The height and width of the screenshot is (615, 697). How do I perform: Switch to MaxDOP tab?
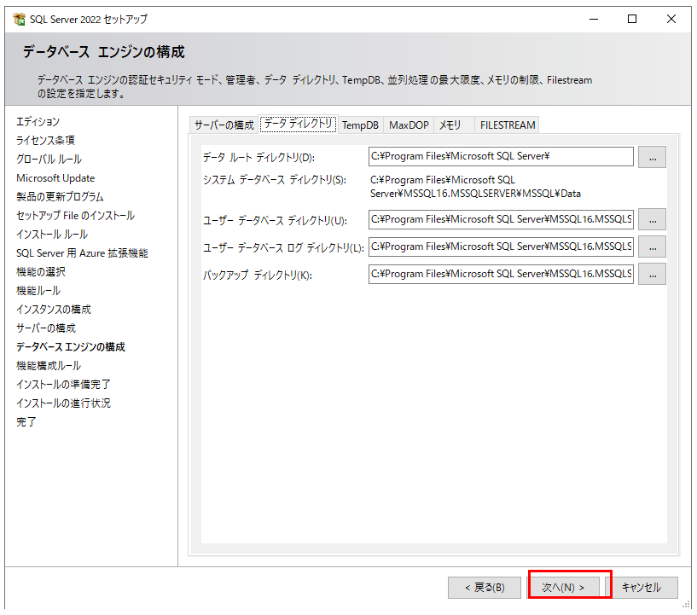point(409,125)
